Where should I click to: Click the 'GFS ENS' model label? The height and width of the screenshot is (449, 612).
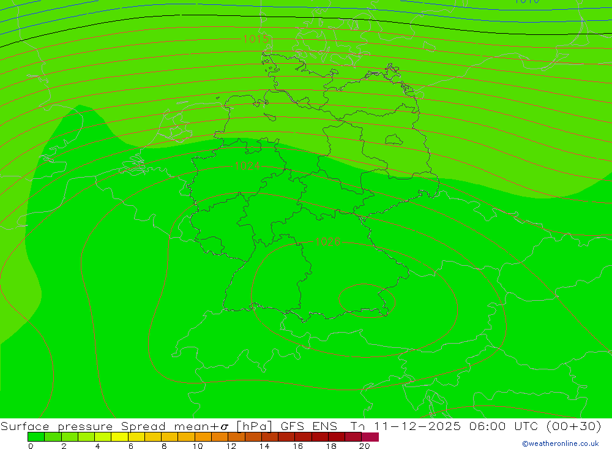[x=308, y=426]
